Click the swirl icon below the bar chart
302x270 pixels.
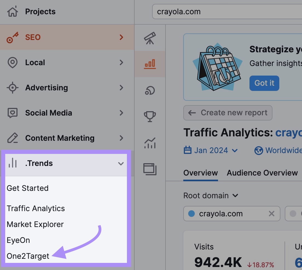150,90
